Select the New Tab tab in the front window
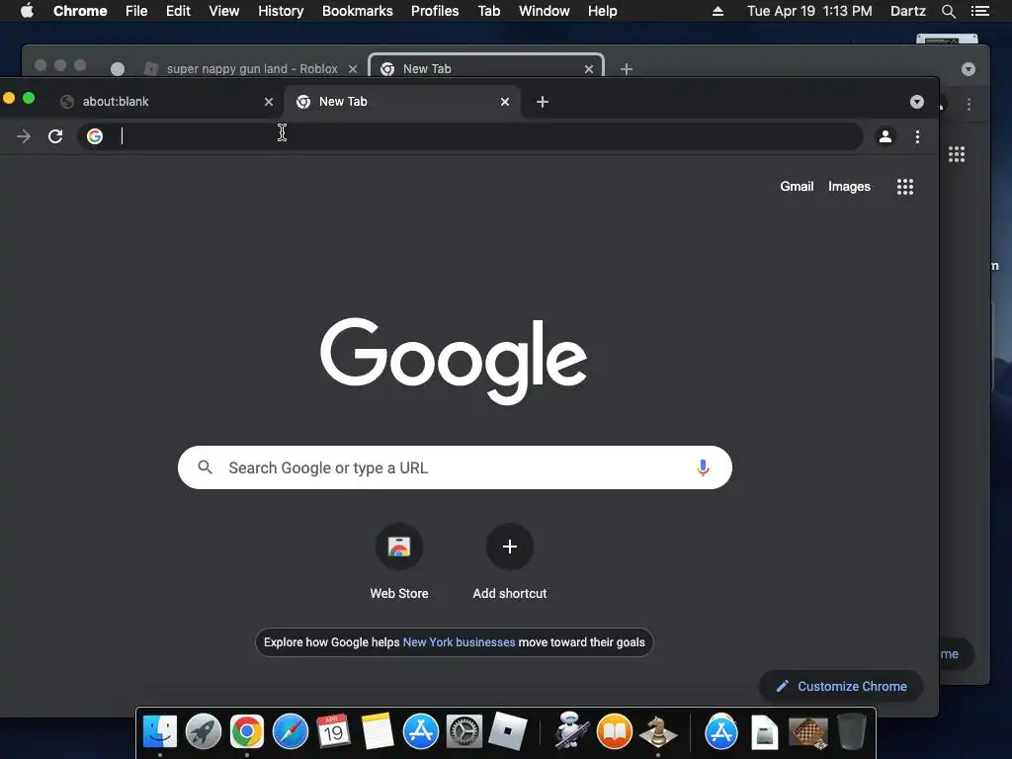The width and height of the screenshot is (1012, 759). pyautogui.click(x=400, y=102)
